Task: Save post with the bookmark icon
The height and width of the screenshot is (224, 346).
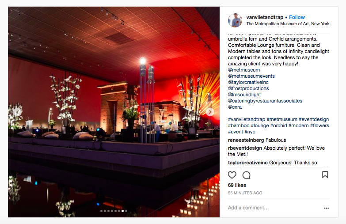Action: click(x=325, y=175)
